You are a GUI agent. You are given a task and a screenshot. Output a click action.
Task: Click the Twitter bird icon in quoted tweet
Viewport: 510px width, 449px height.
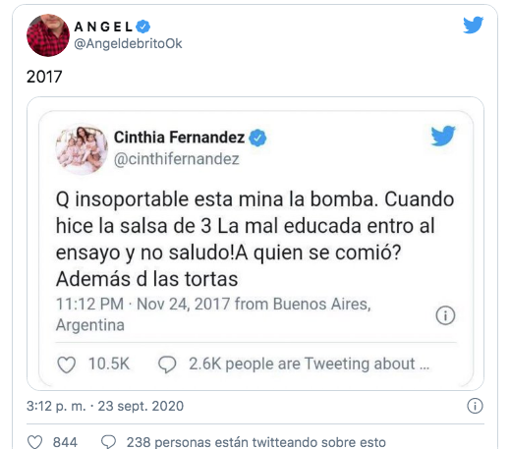click(443, 136)
